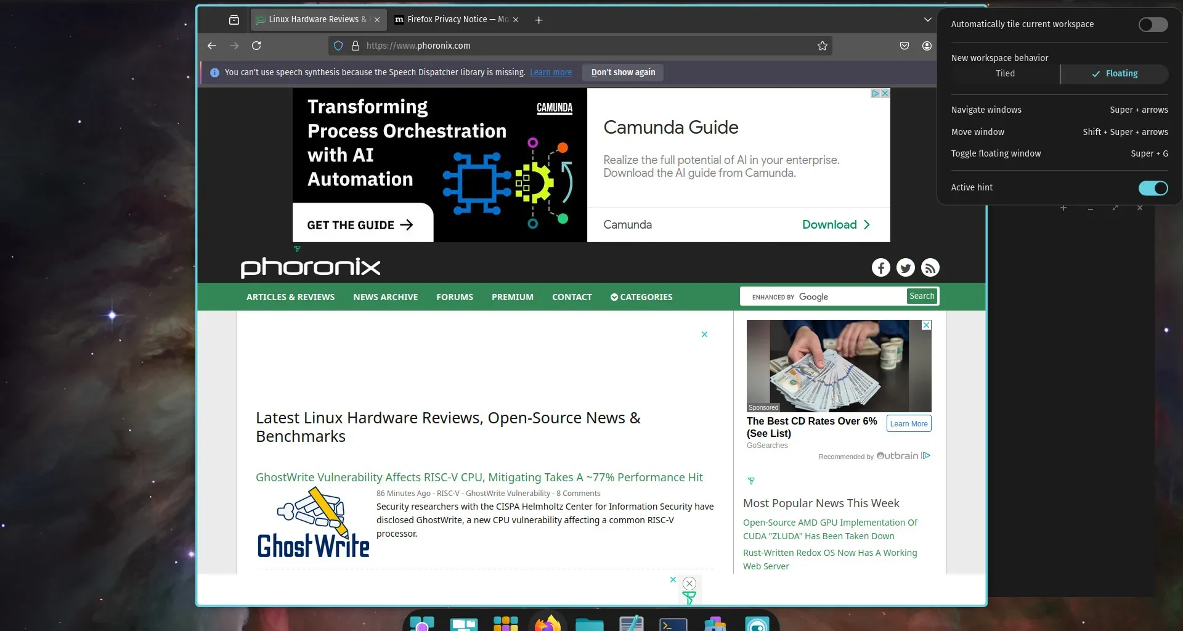Open the new tab with plus button

(x=539, y=20)
